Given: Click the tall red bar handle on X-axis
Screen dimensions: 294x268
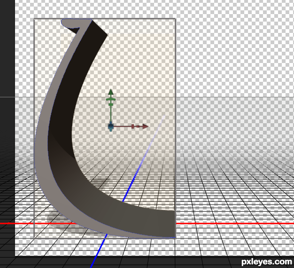Looking at the screenshot, I should click(133, 126).
